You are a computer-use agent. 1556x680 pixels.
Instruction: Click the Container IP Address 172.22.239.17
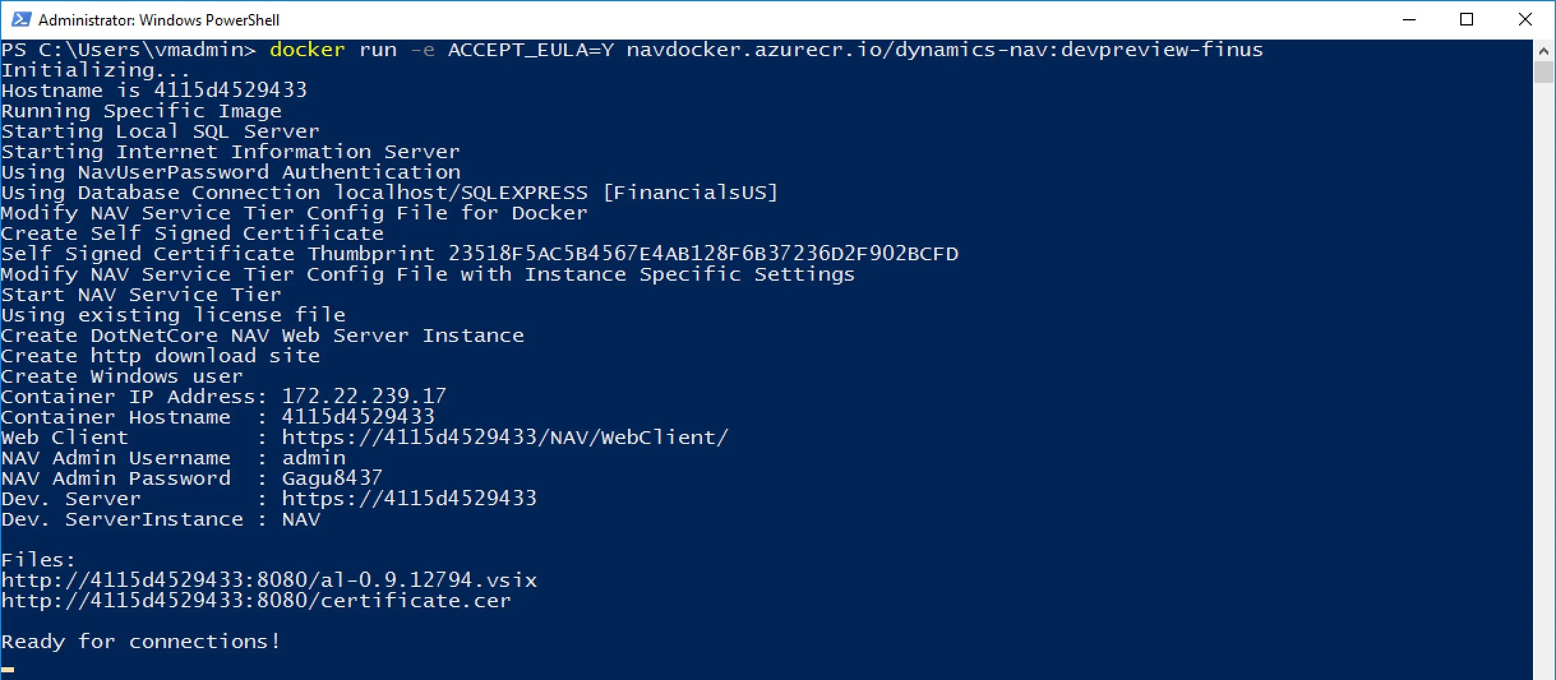click(x=364, y=396)
